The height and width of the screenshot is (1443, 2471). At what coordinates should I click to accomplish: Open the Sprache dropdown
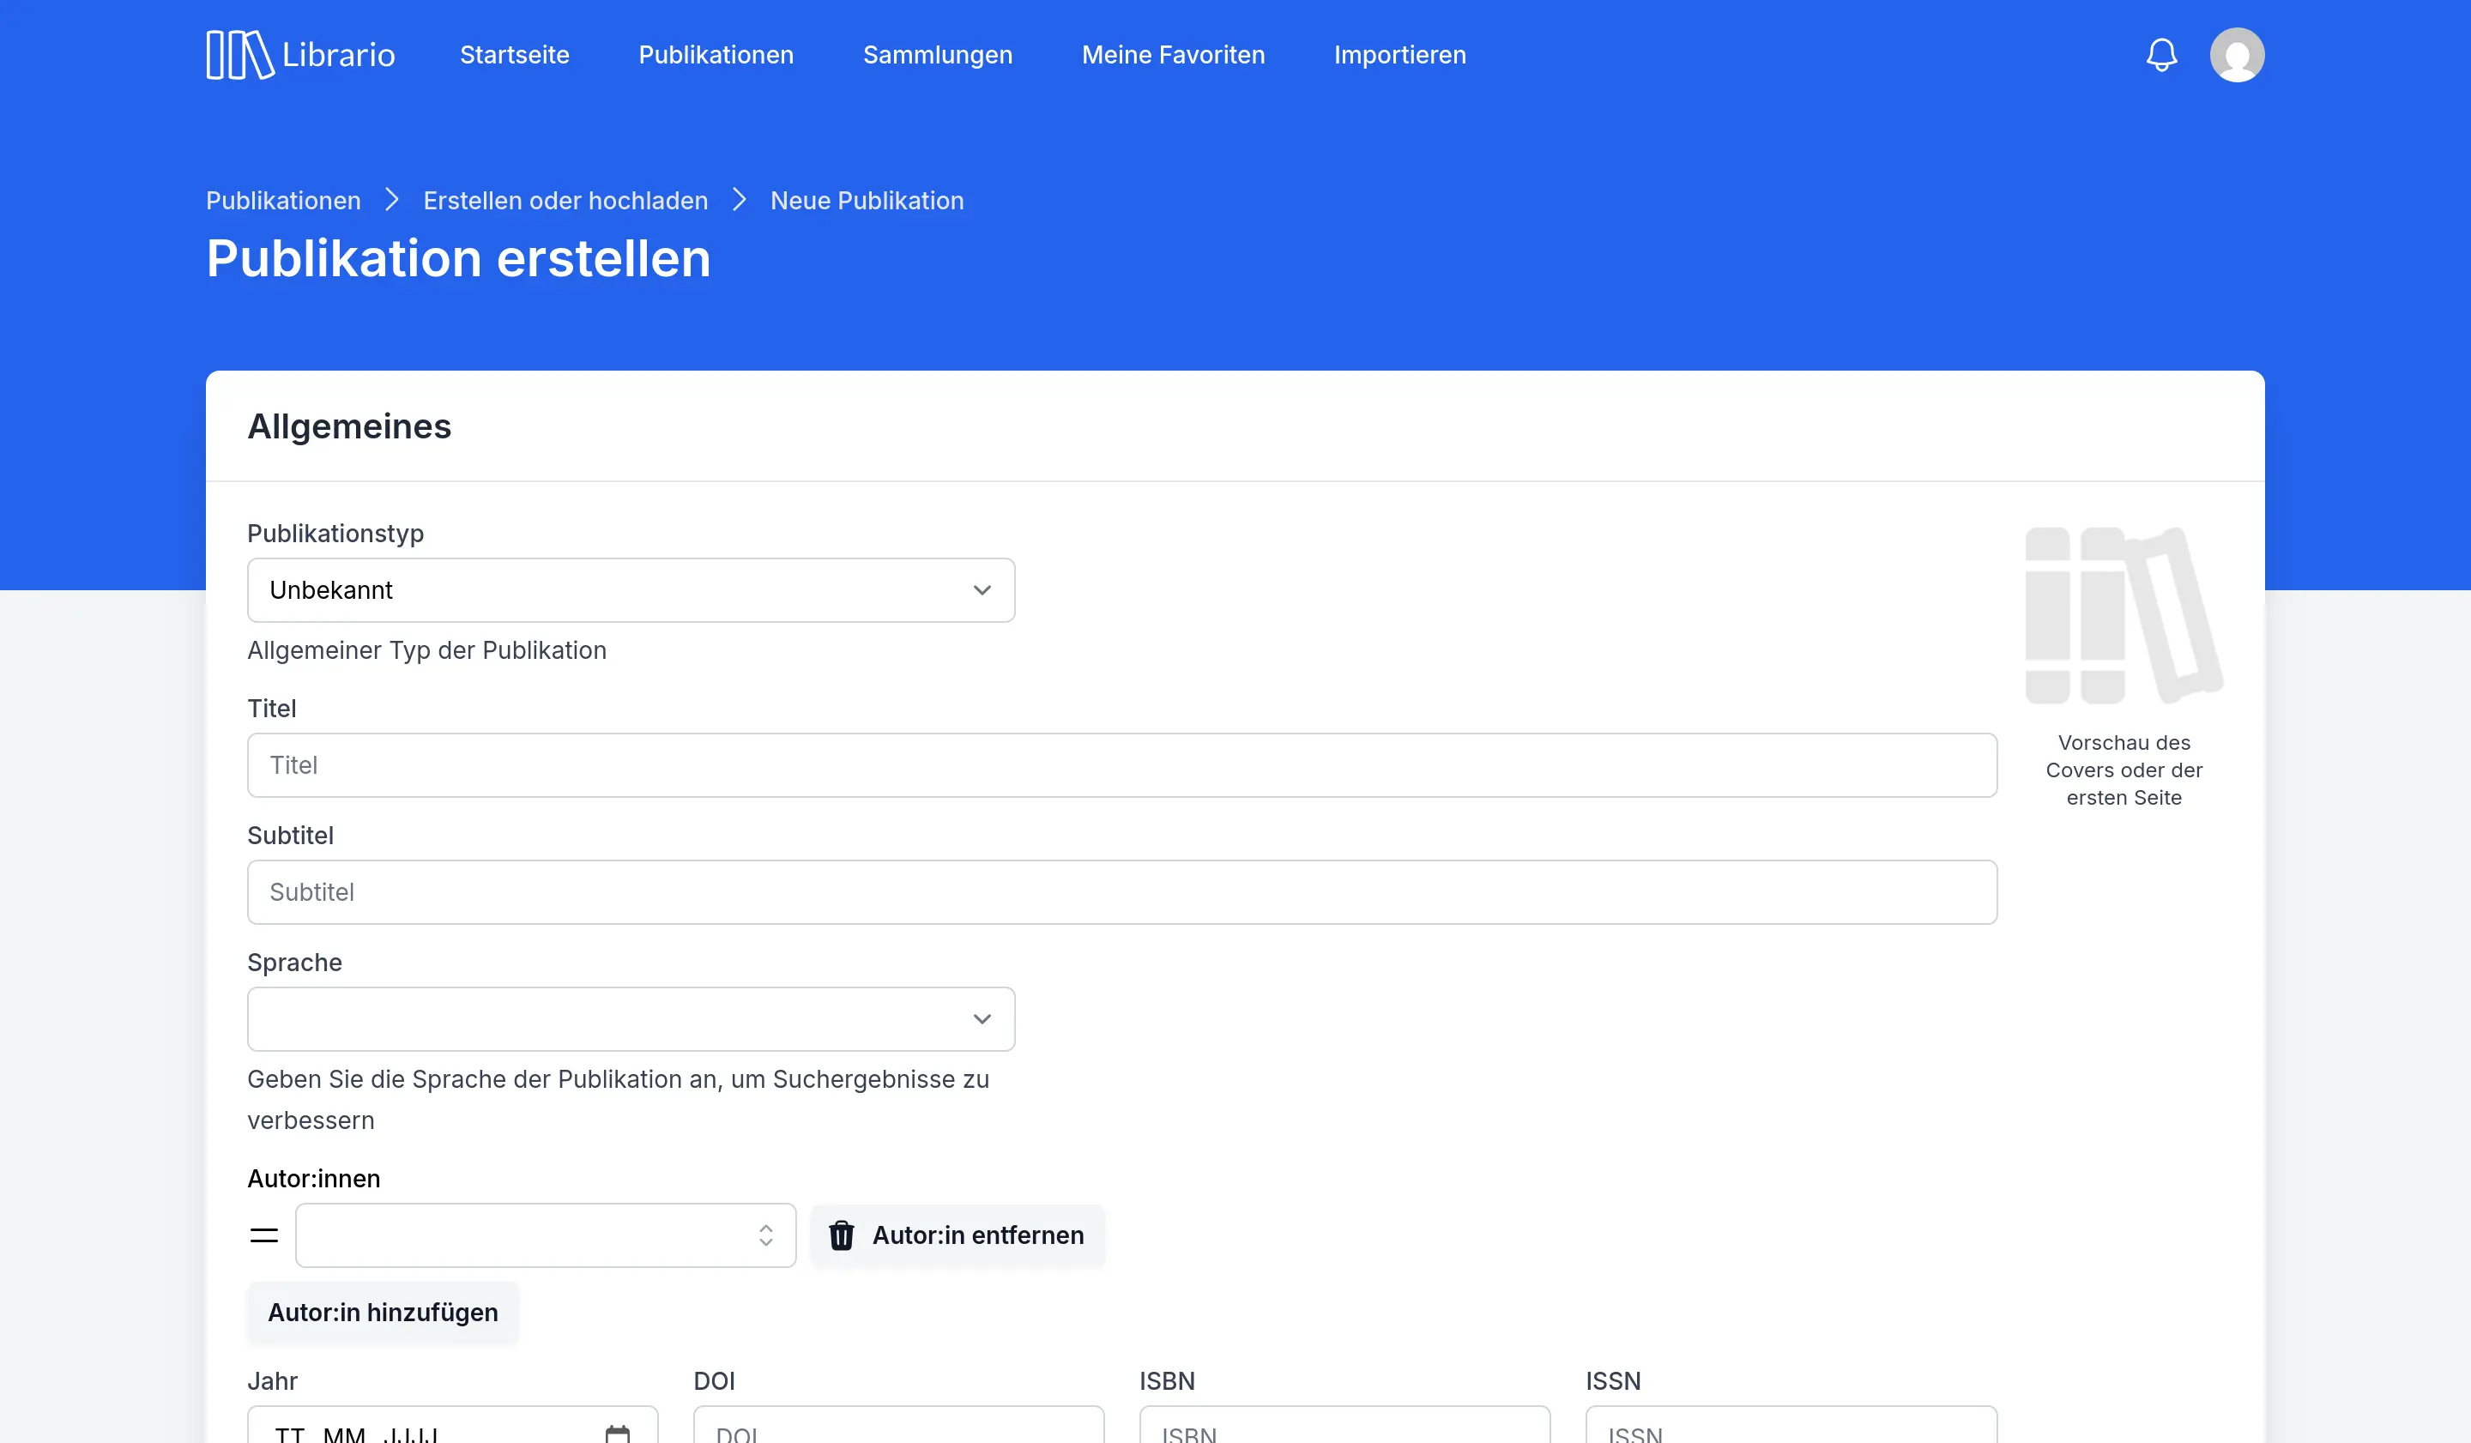click(x=631, y=1019)
